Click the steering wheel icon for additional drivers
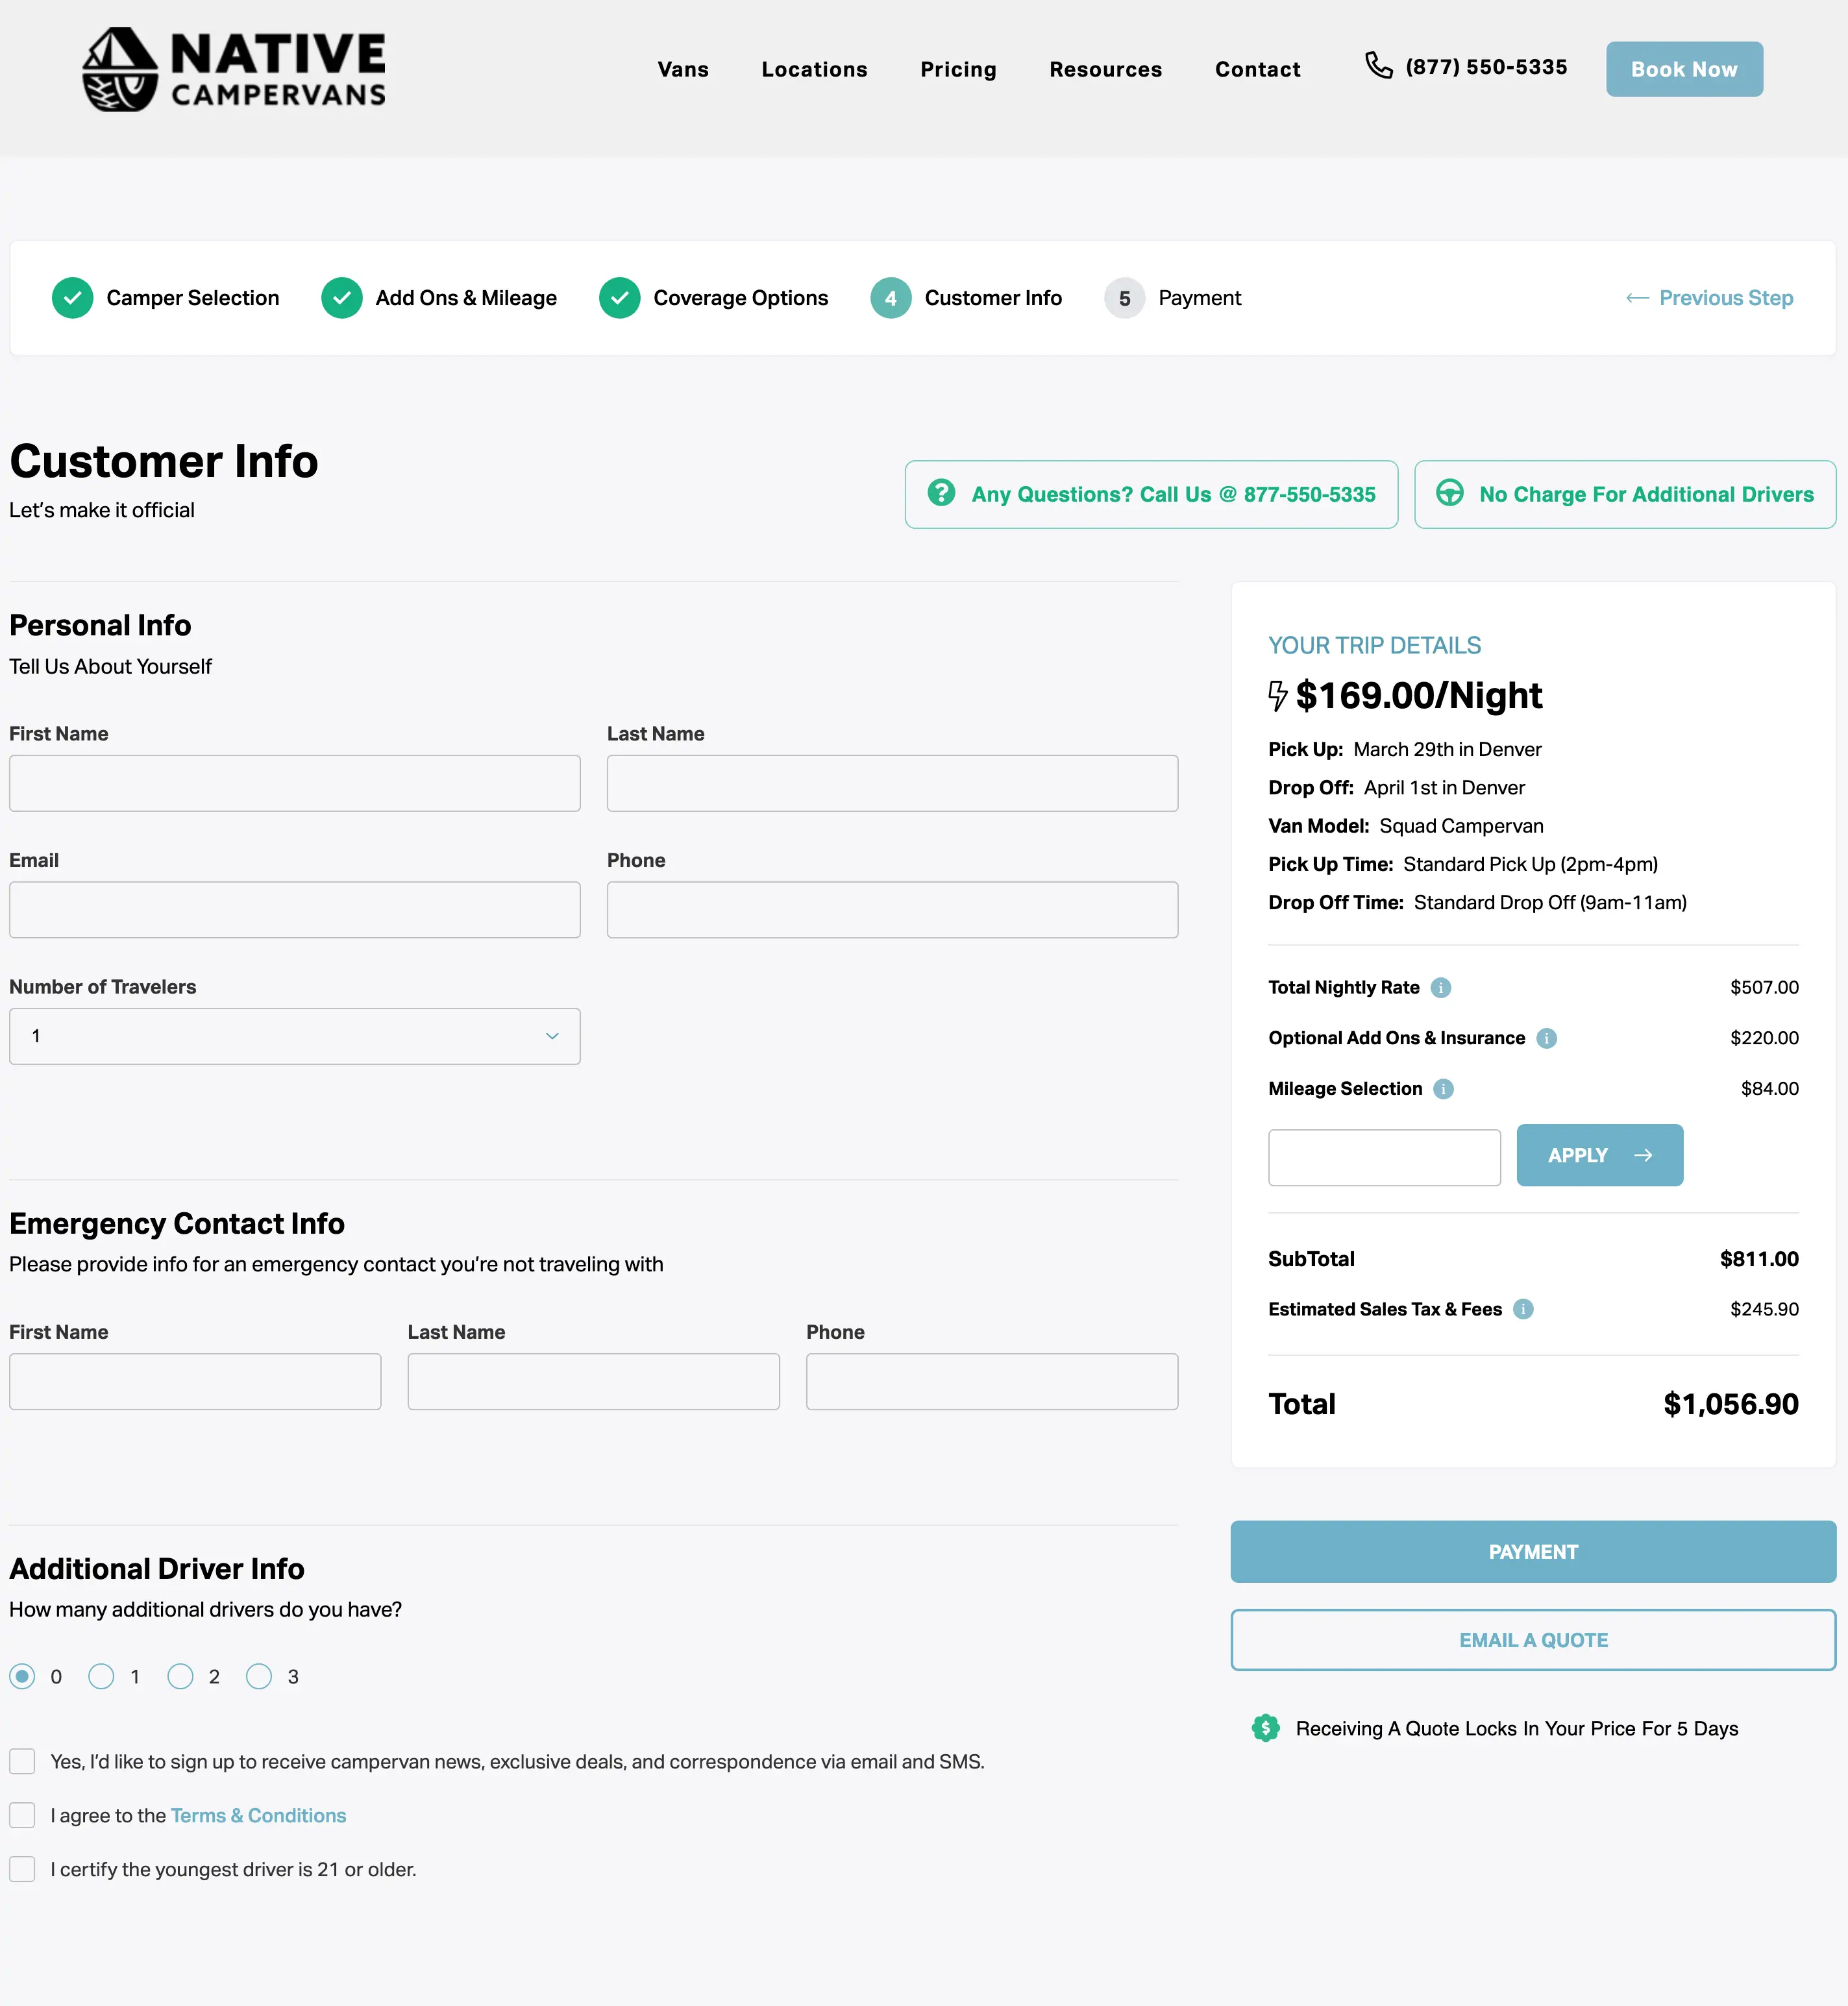The width and height of the screenshot is (1848, 2006). pos(1449,494)
